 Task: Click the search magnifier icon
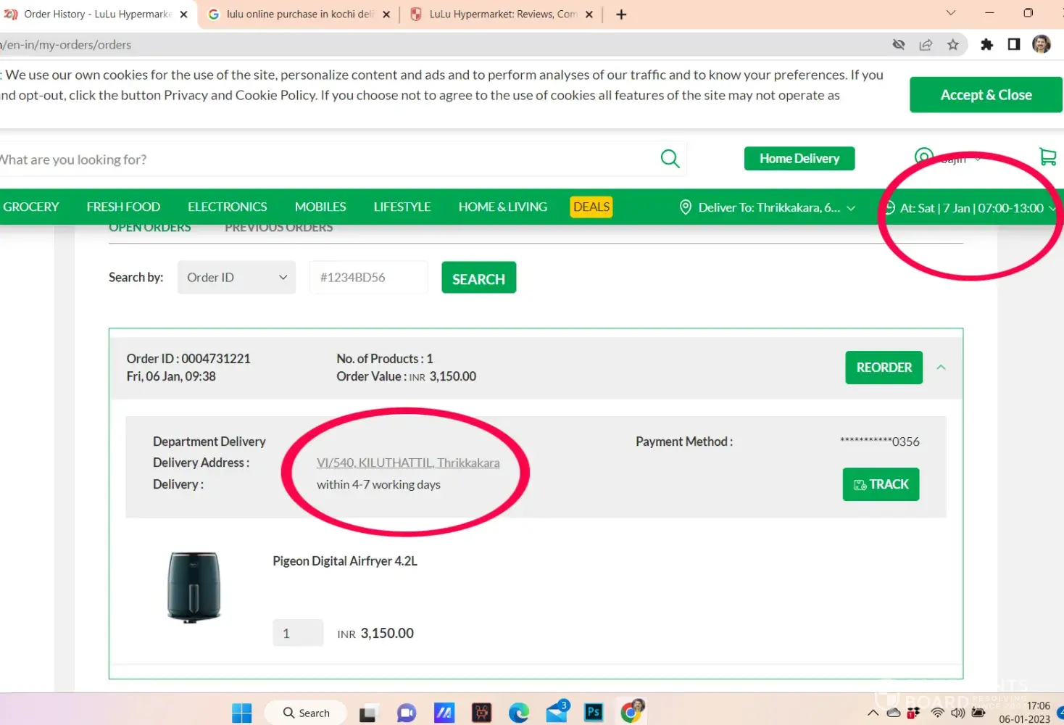pos(670,159)
